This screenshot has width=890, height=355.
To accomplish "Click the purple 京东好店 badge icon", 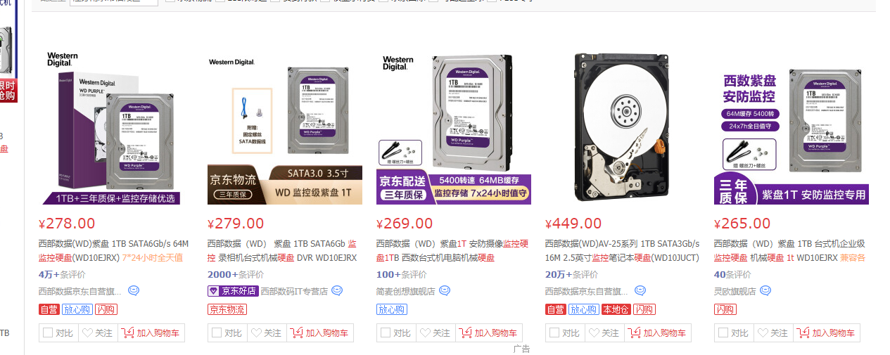I will tap(233, 291).
